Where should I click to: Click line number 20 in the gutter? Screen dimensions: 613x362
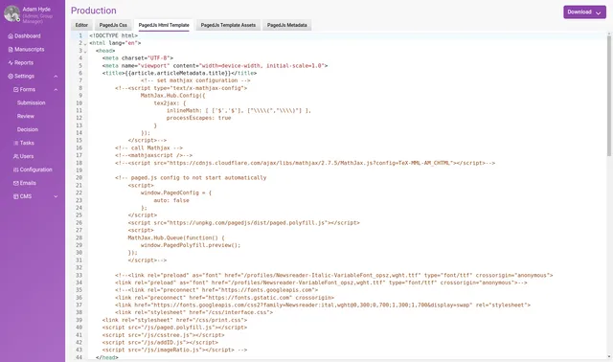[x=79, y=178]
